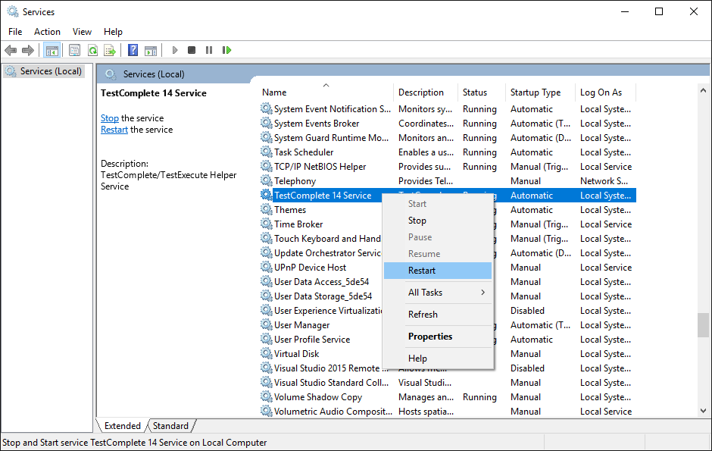
Task: Pause the service with the pause toolbar icon
Action: (209, 50)
